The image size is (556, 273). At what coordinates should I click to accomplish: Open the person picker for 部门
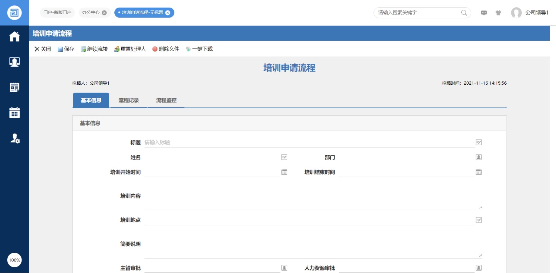pyautogui.click(x=479, y=157)
